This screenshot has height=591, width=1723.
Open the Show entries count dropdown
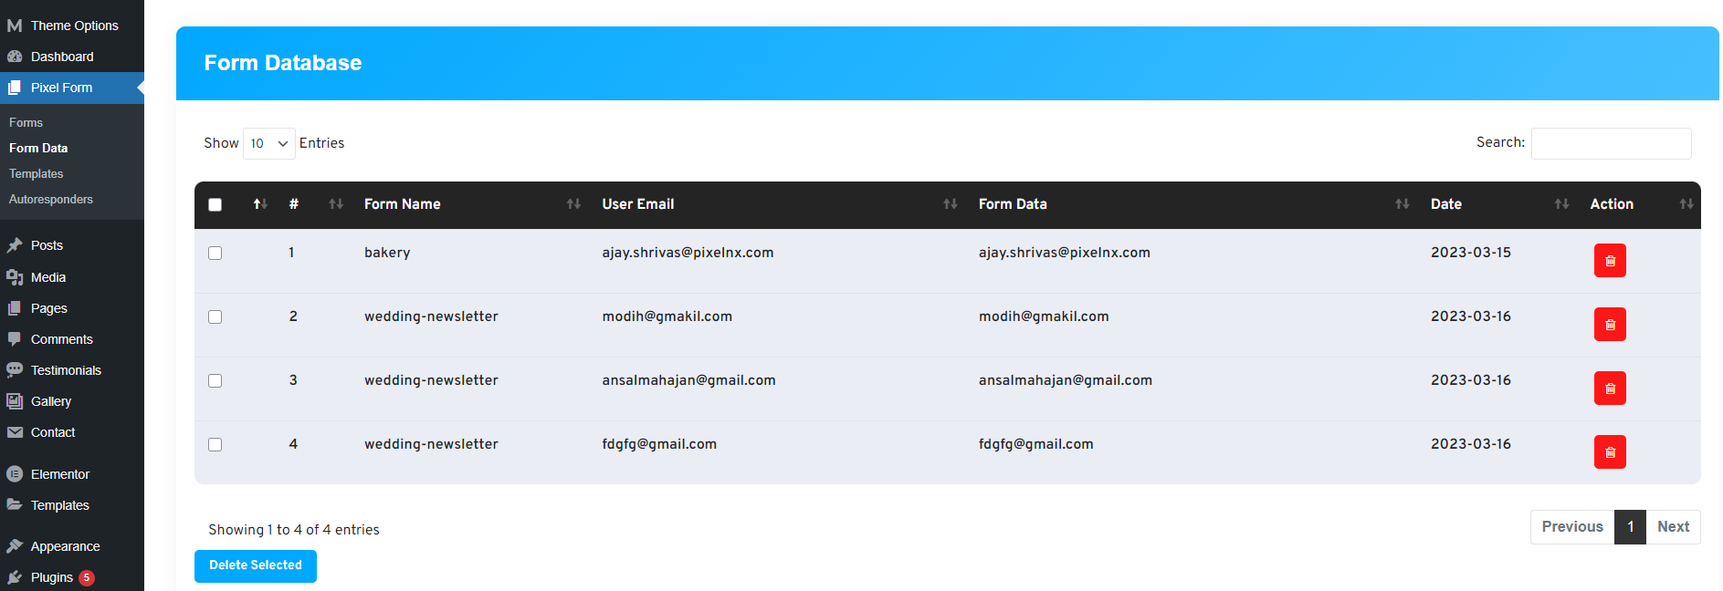pos(268,144)
